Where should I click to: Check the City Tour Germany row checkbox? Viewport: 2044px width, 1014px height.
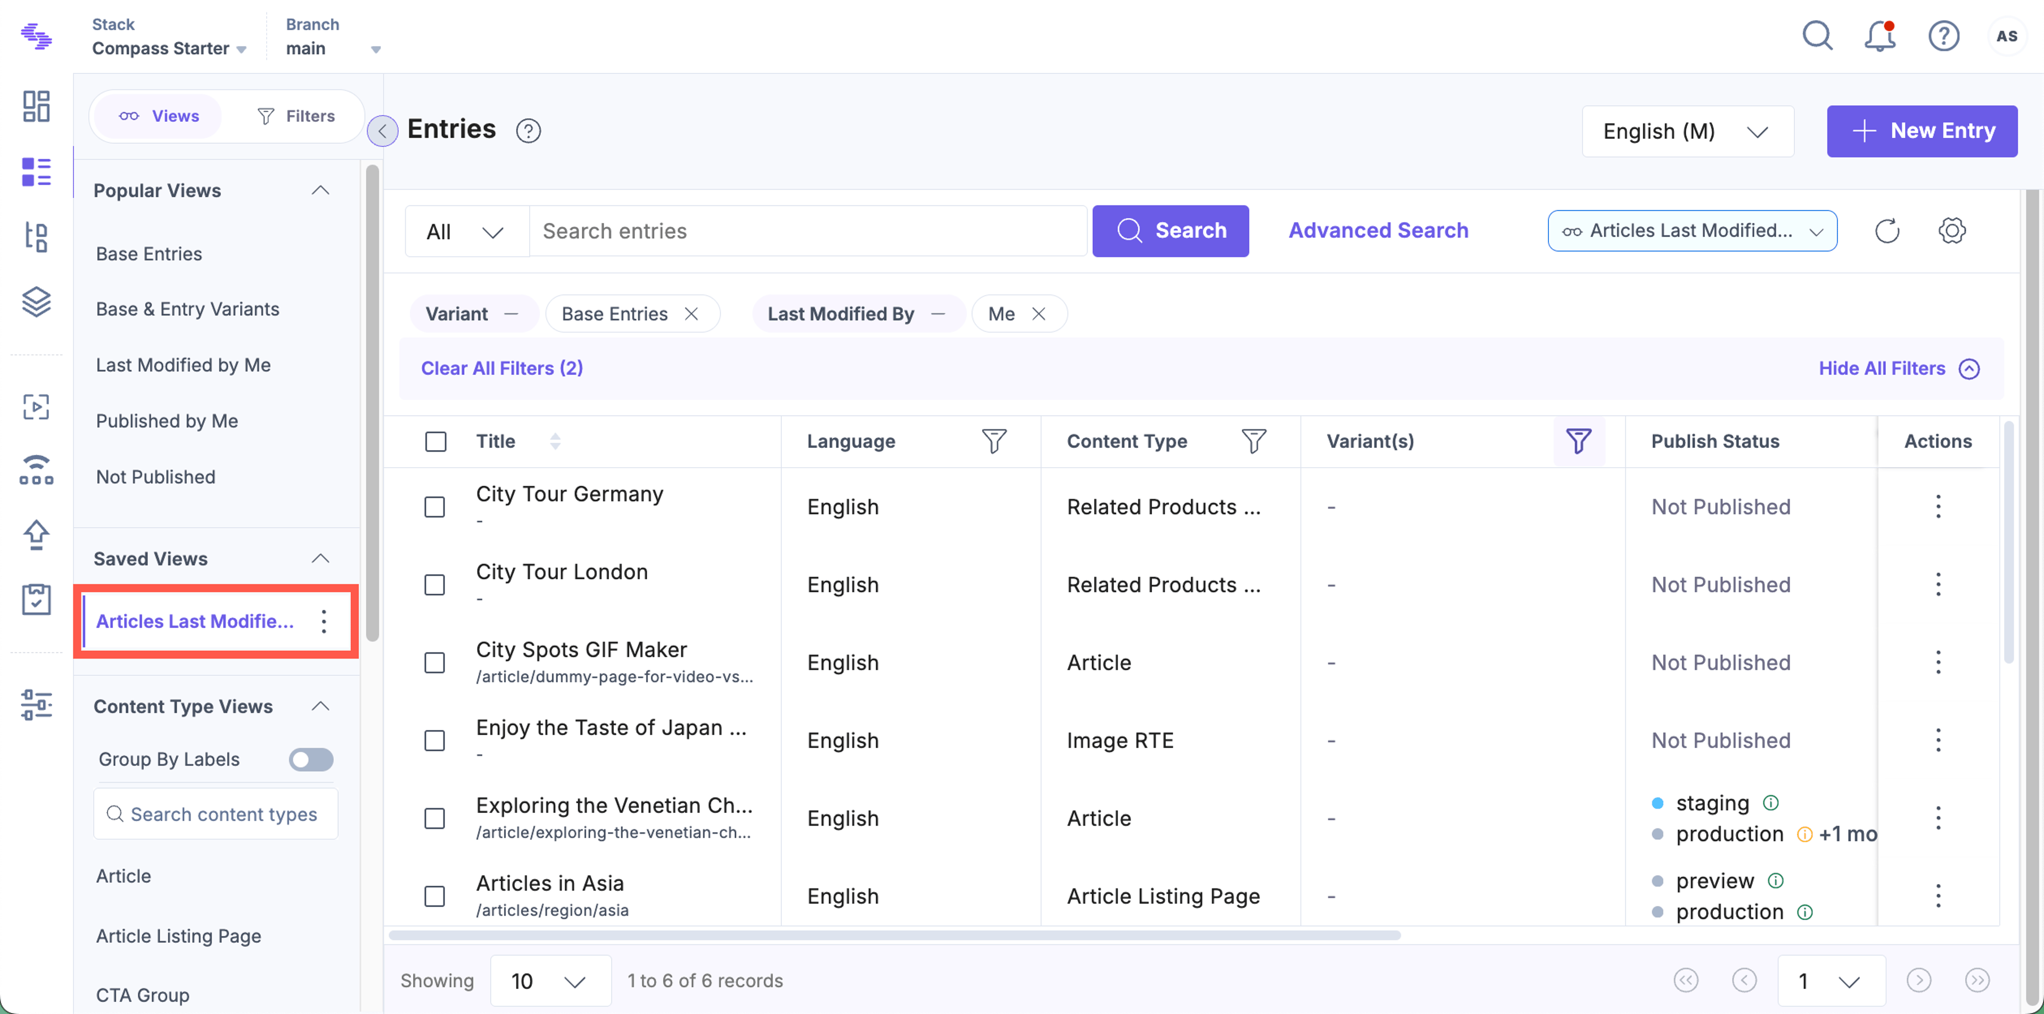(435, 506)
